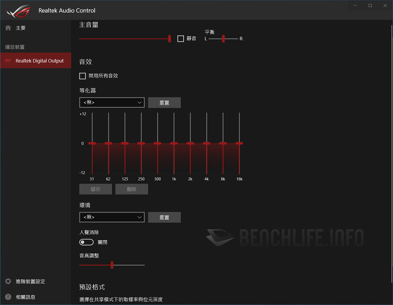
Task: Click the exclamation icon for 相關訊息
Action: [x=8, y=297]
